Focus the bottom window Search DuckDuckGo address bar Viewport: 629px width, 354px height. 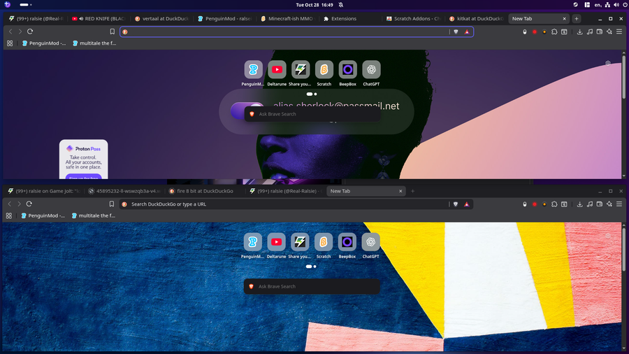tap(285, 204)
